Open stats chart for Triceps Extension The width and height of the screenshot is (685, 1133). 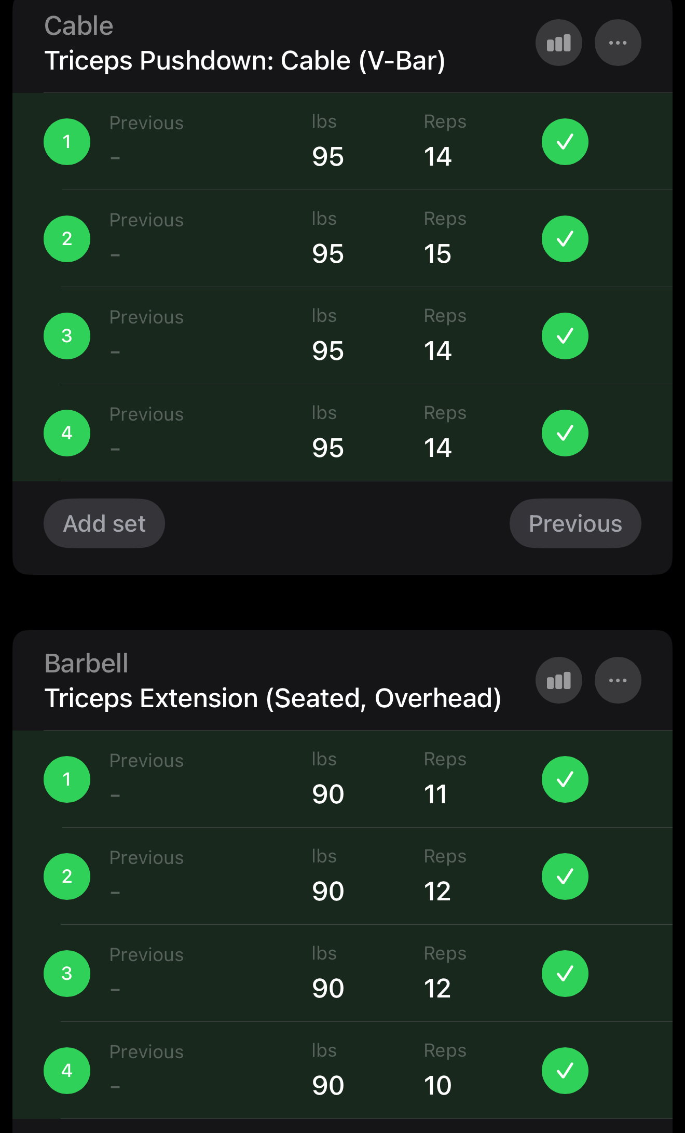(x=558, y=680)
